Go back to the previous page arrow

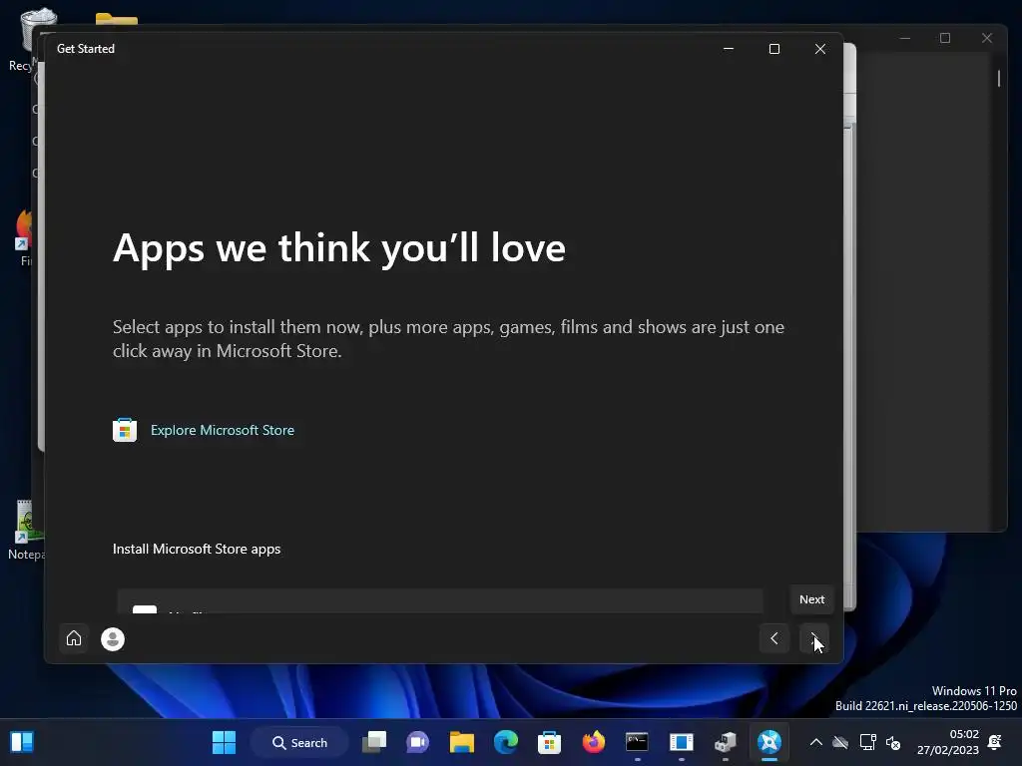coord(774,638)
